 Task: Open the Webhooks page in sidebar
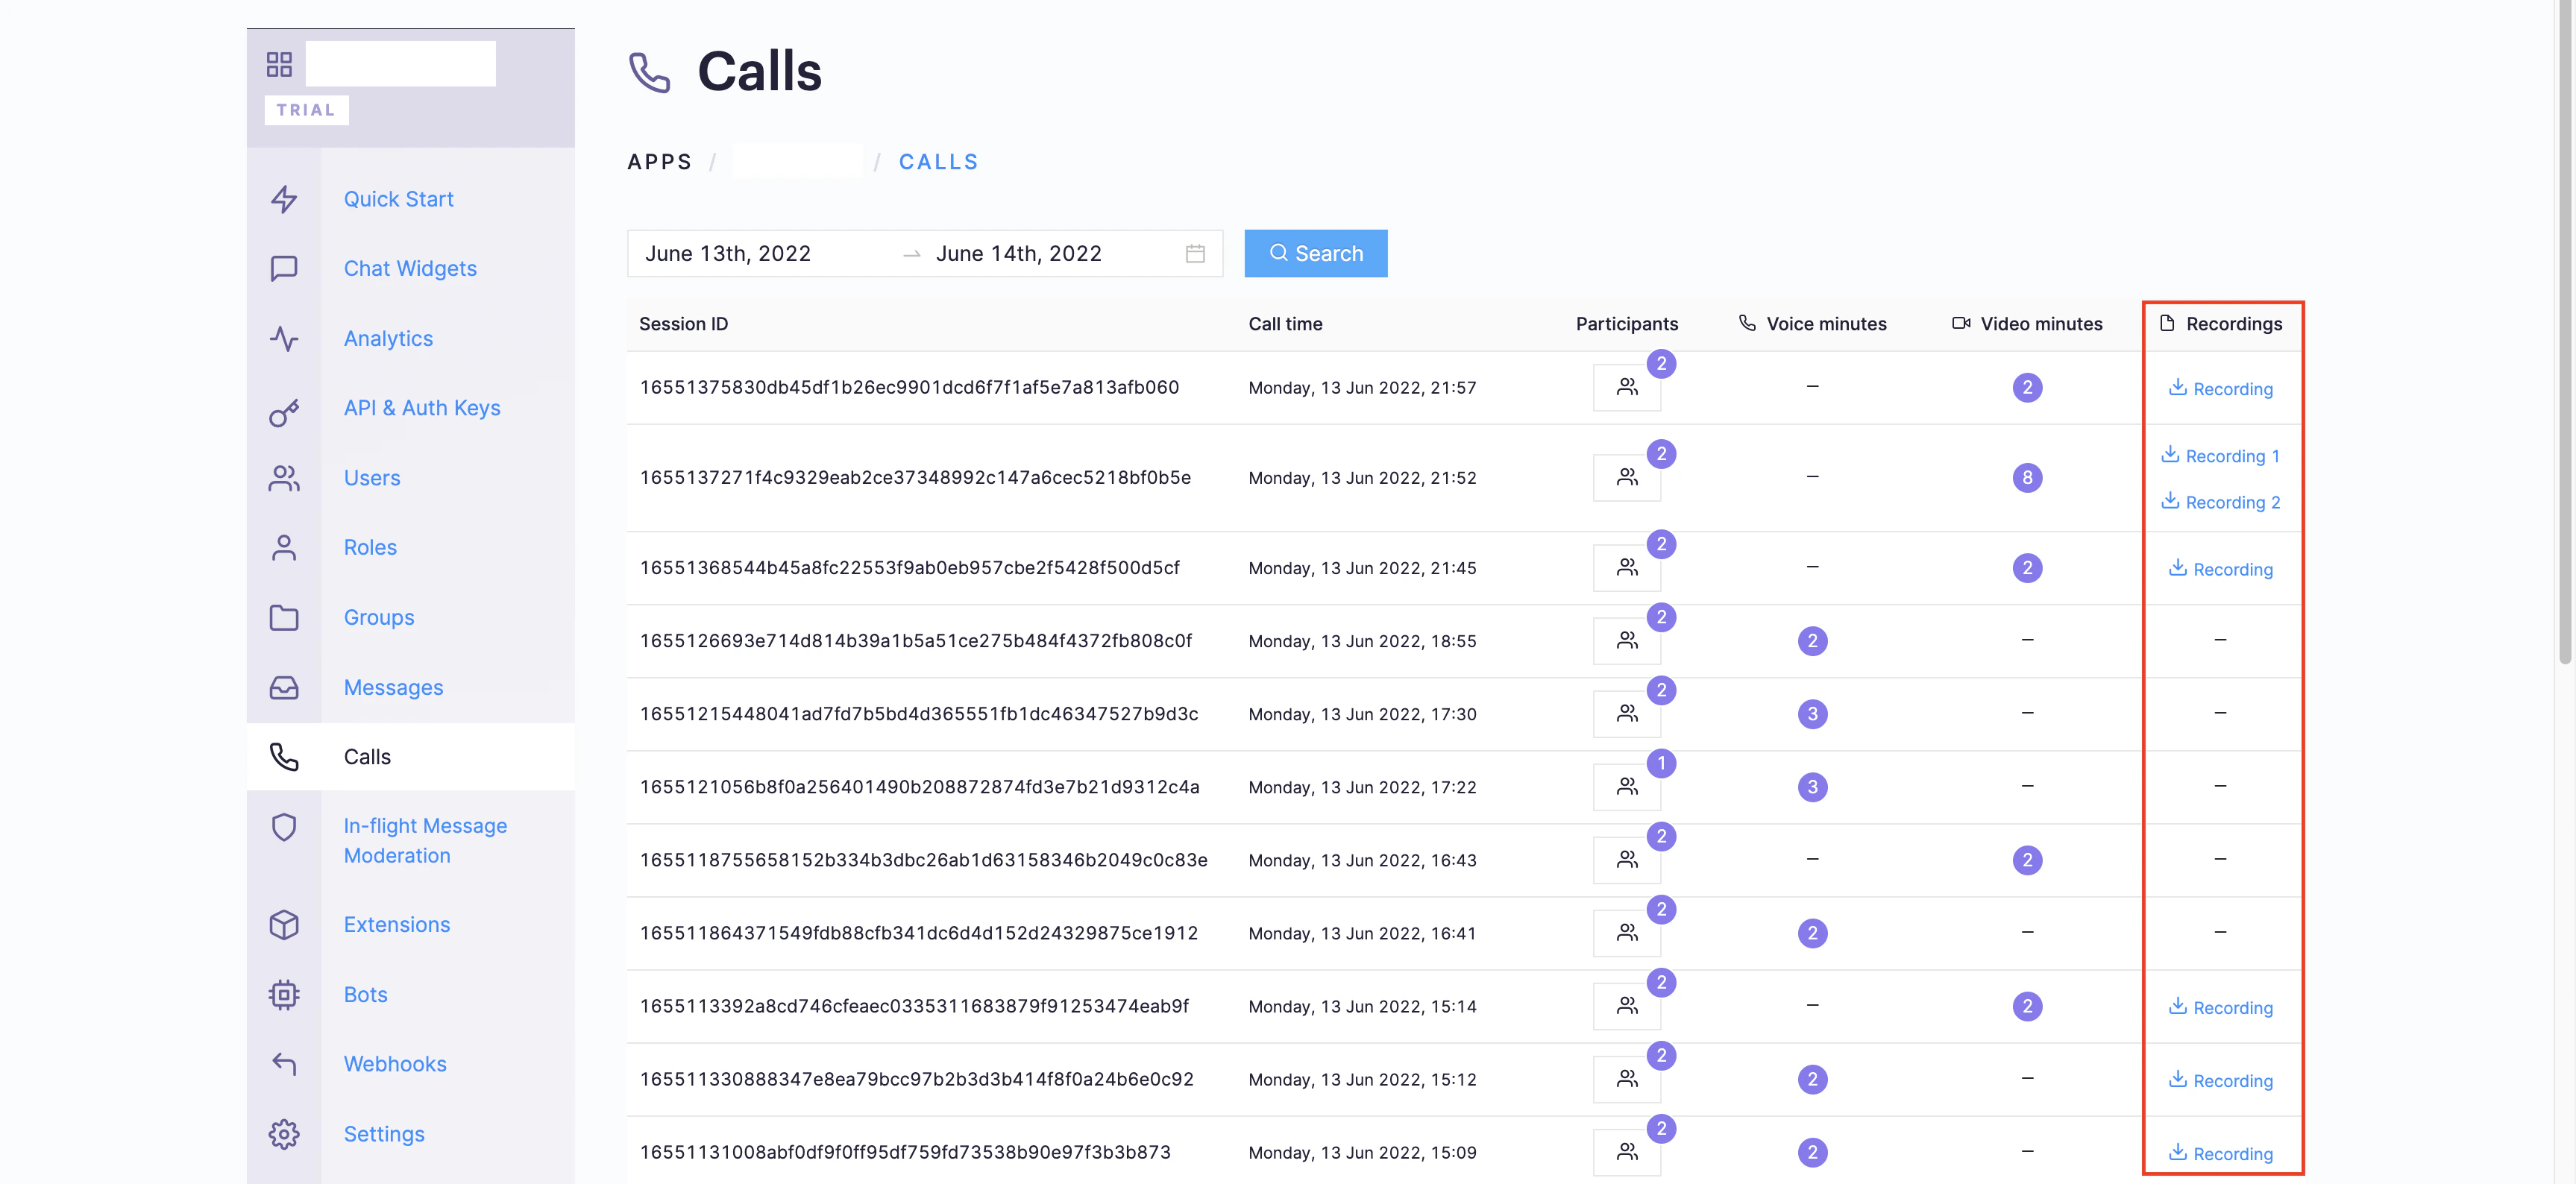(395, 1064)
